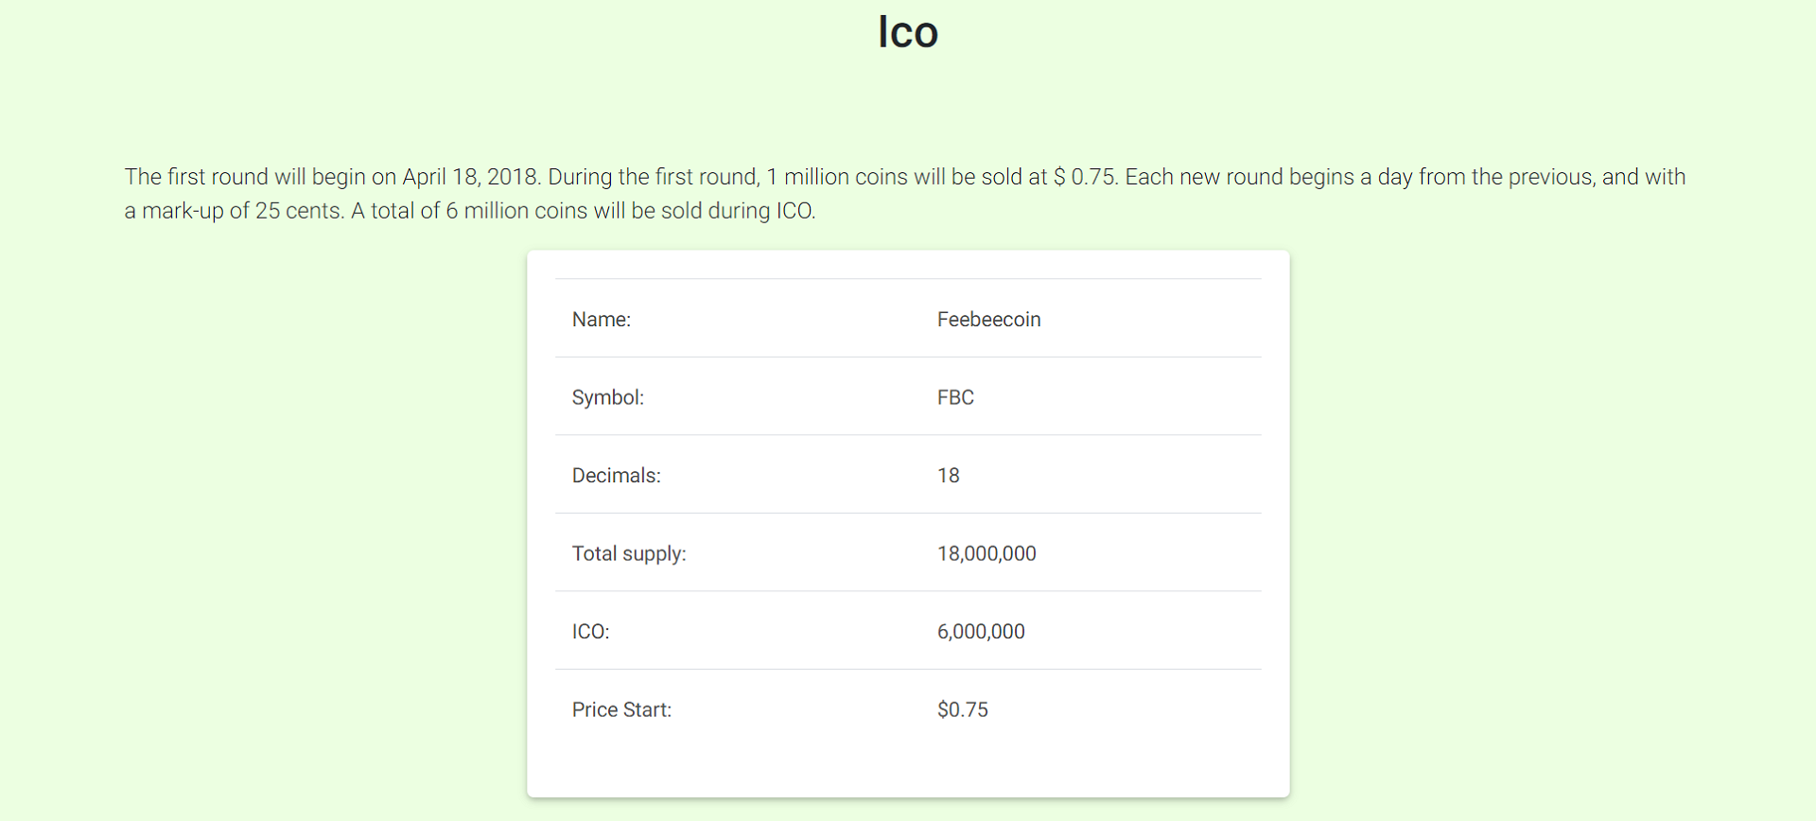Click the 'The first round' opening words

point(197,177)
